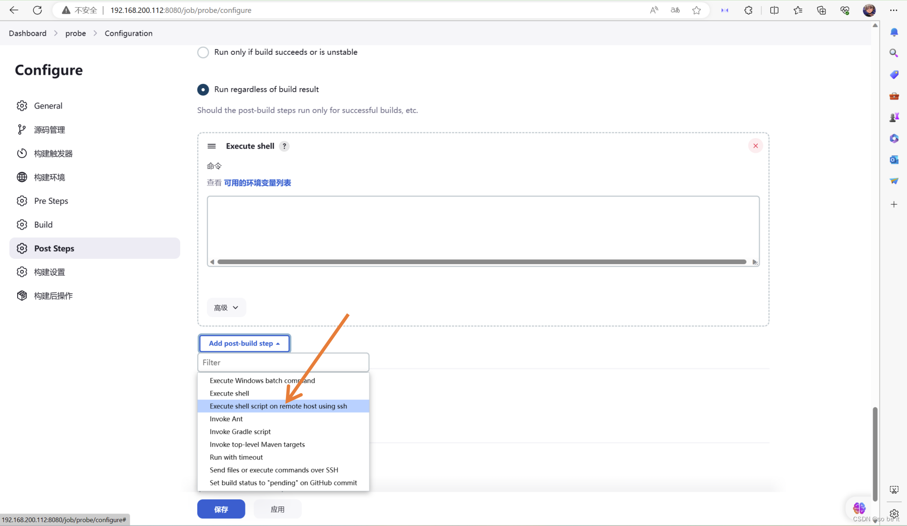Image resolution: width=907 pixels, height=526 pixels.
Task: Choose Run with timeout step
Action: point(283,457)
